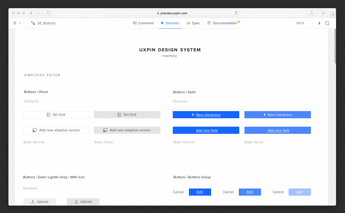Open a new Safari tab
This screenshot has width=345, height=213.
point(333,15)
